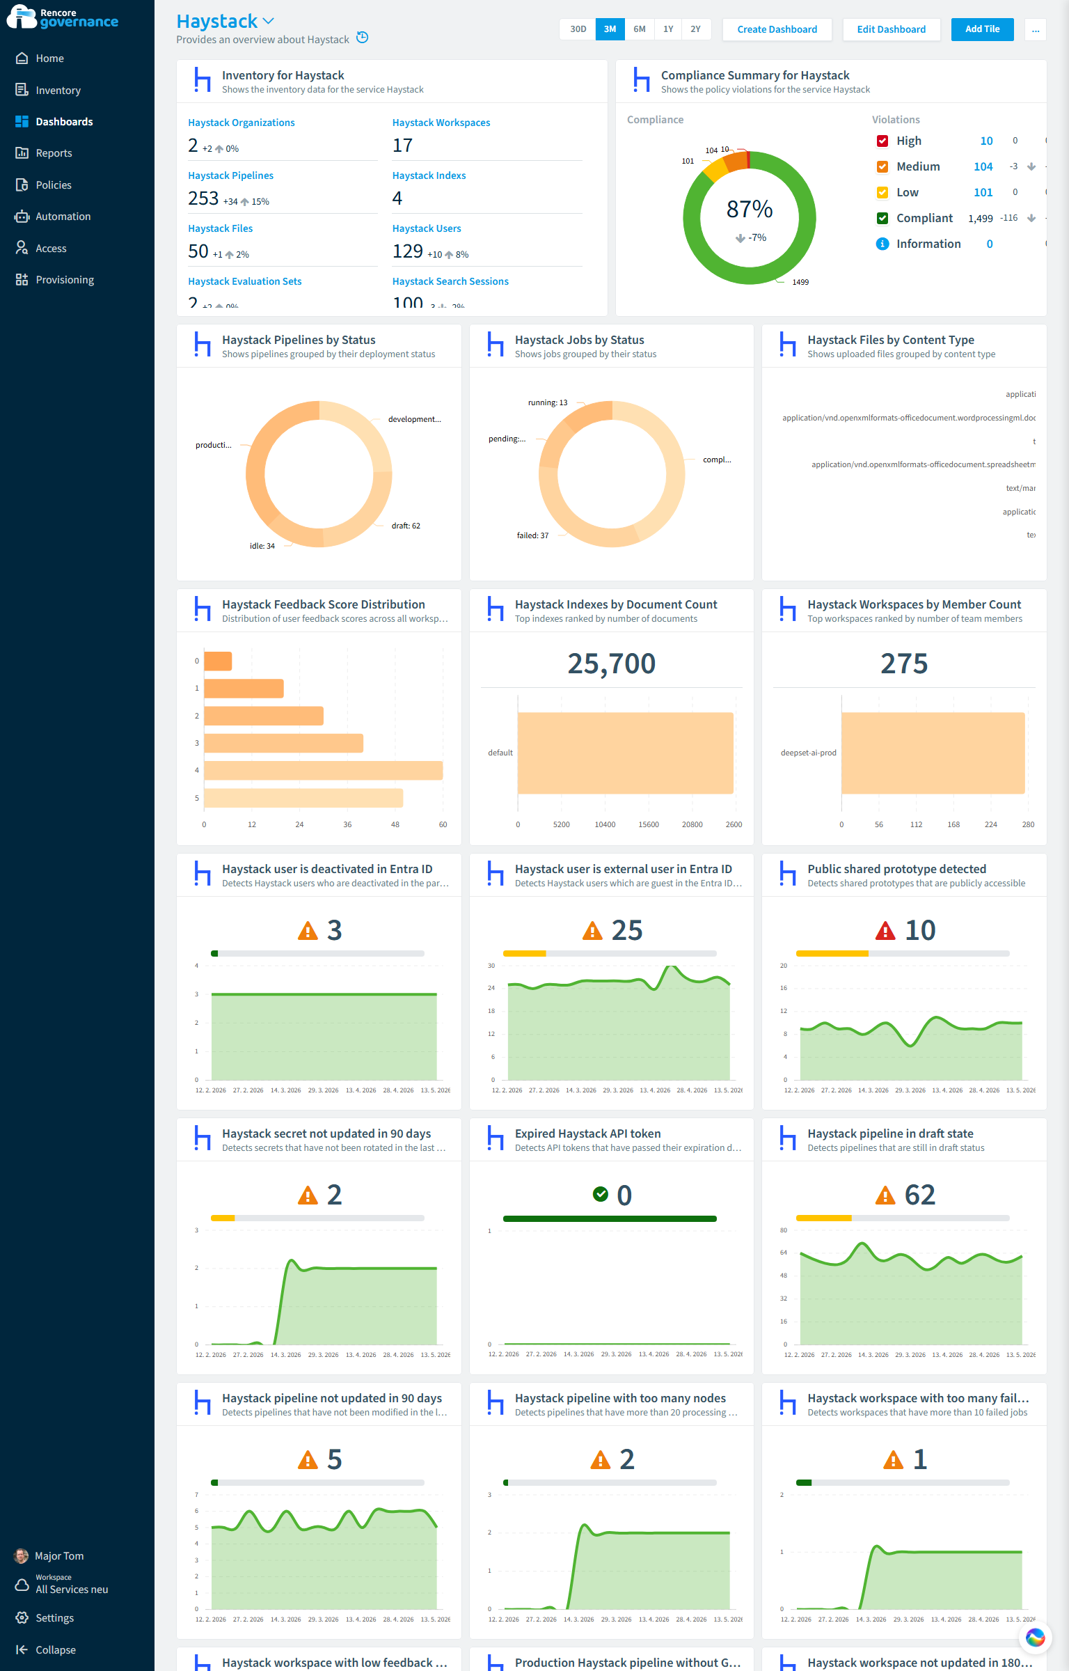Viewport: 1069px width, 1671px height.
Task: Select the 1Y time range
Action: [x=667, y=29]
